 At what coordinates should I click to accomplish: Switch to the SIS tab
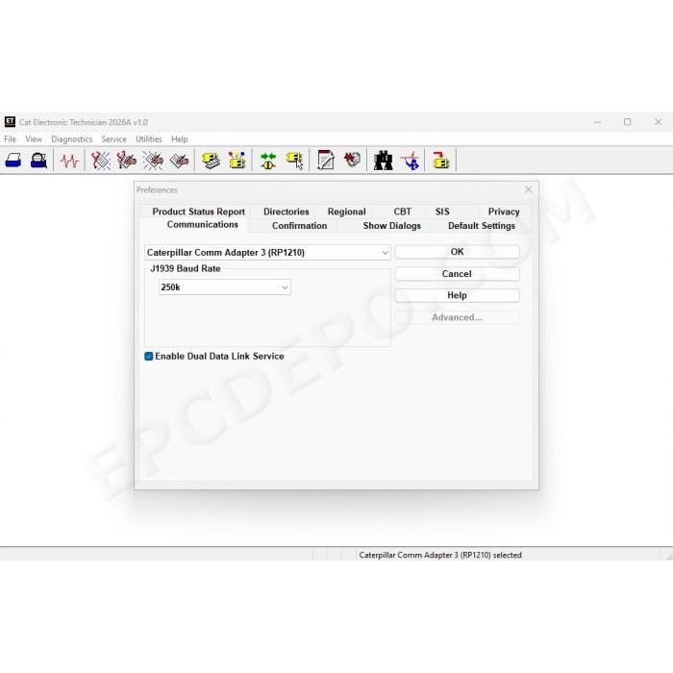[442, 212]
